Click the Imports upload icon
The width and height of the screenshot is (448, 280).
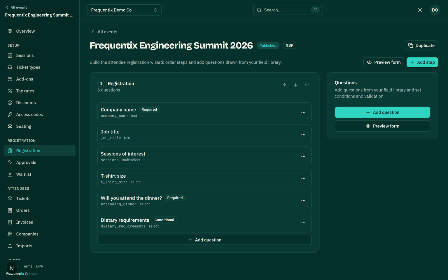pos(10,246)
